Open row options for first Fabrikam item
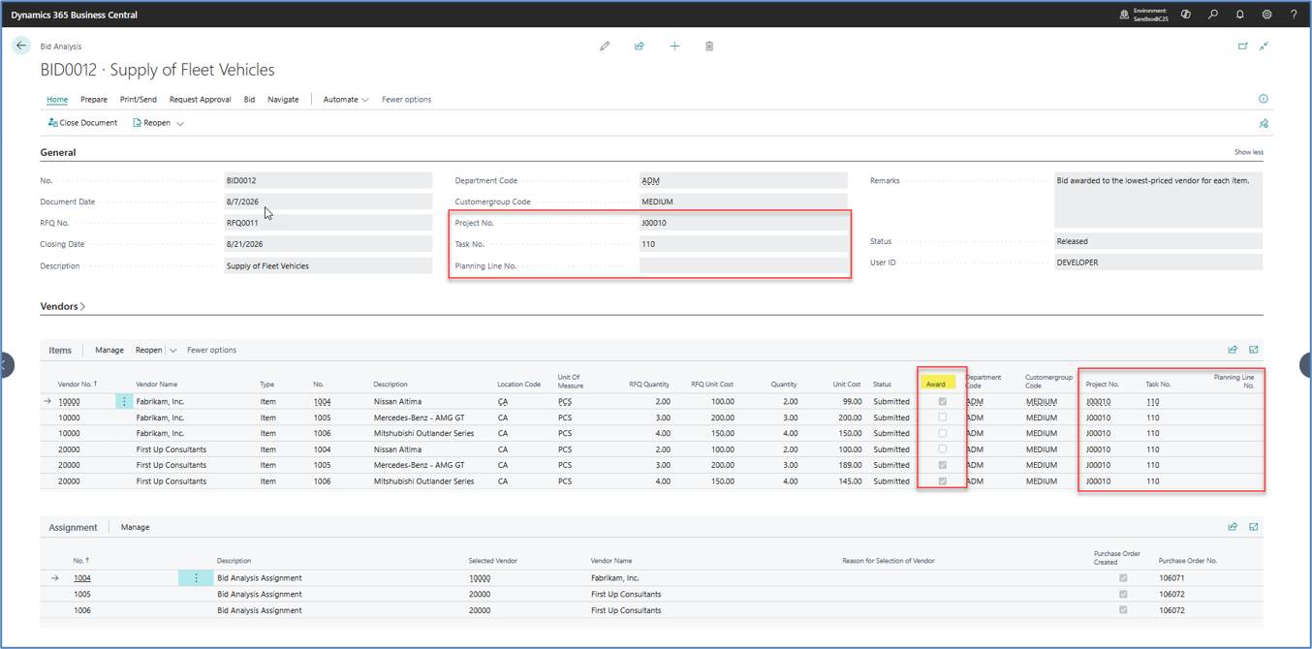Screen dimensions: 1312x649 (124, 401)
